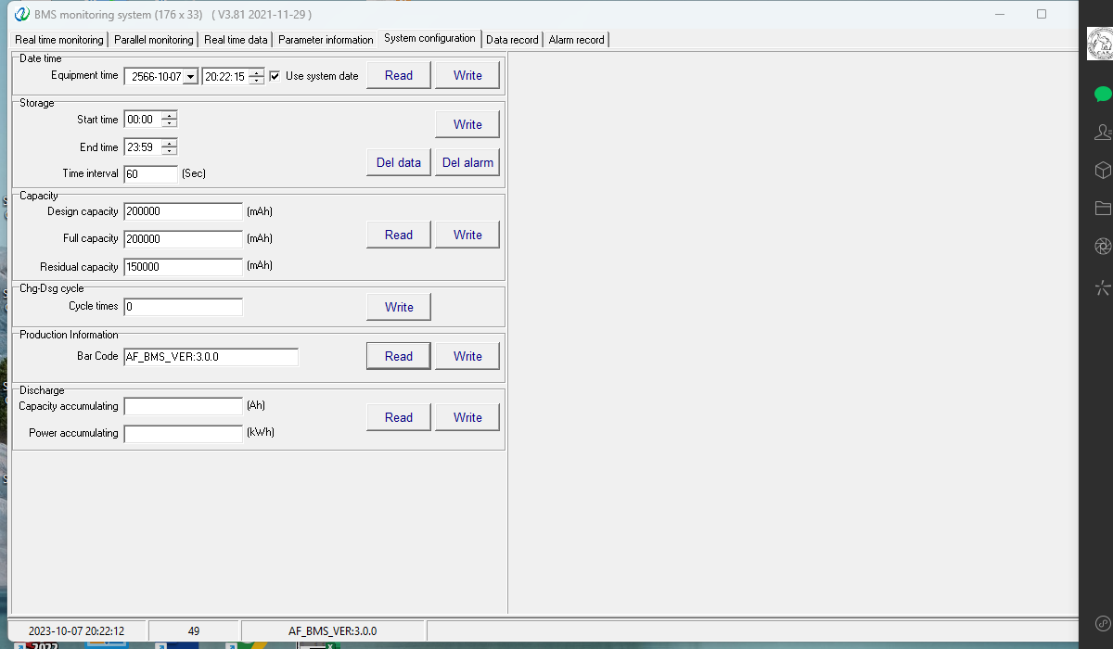Click the Del alarm button
Screen dimensions: 1113x649
pyautogui.click(x=467, y=162)
